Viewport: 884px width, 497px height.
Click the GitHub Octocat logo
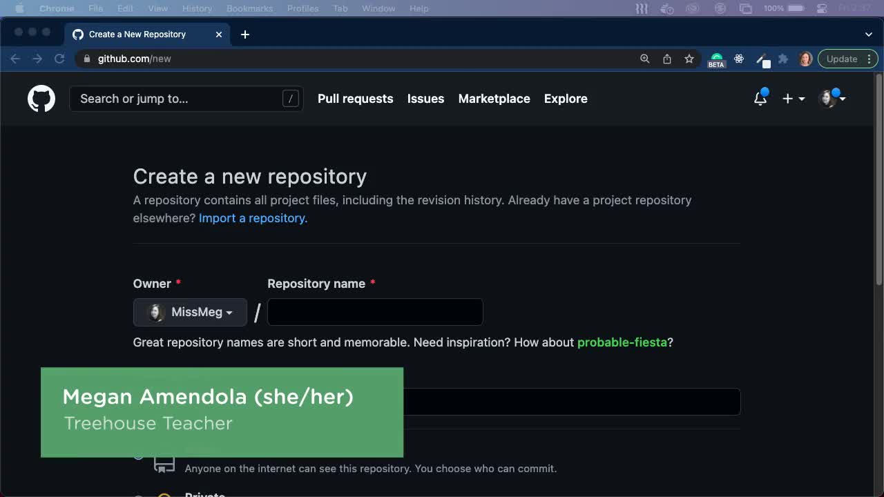click(41, 98)
